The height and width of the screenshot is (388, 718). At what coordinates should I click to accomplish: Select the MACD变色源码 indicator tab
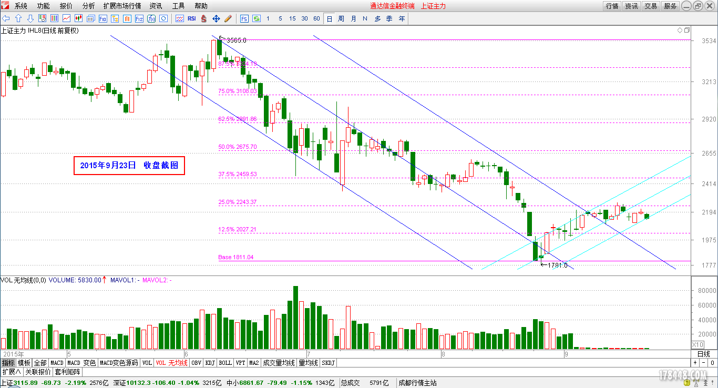119,363
